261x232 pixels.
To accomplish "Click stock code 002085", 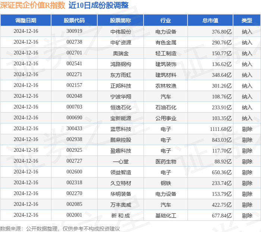I will pyautogui.click(x=74, y=204).
